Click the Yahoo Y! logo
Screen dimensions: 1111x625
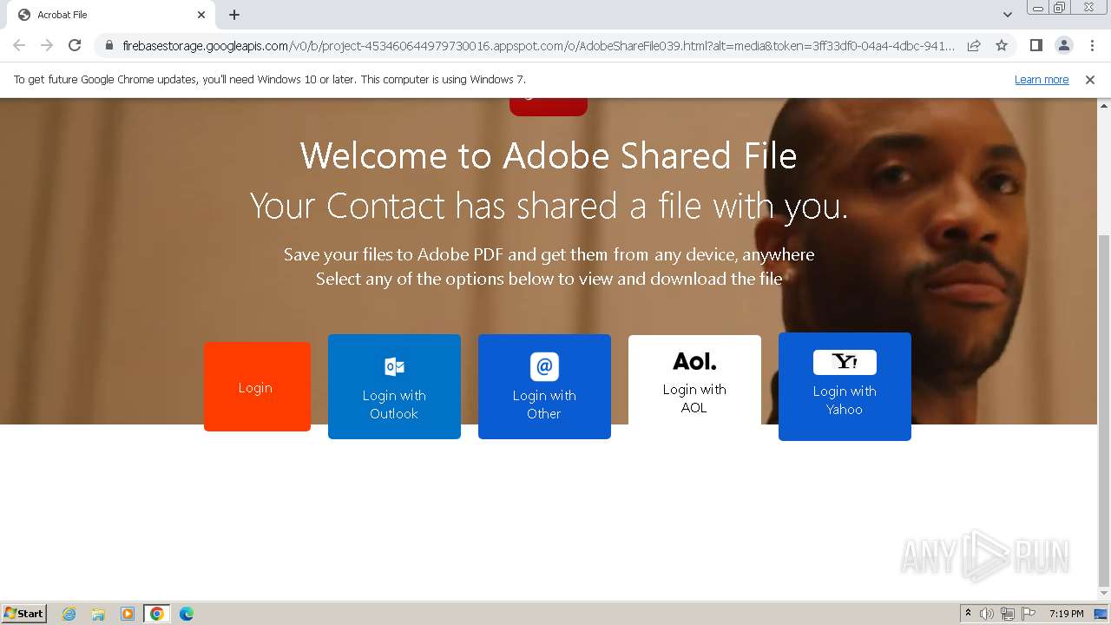coord(845,362)
